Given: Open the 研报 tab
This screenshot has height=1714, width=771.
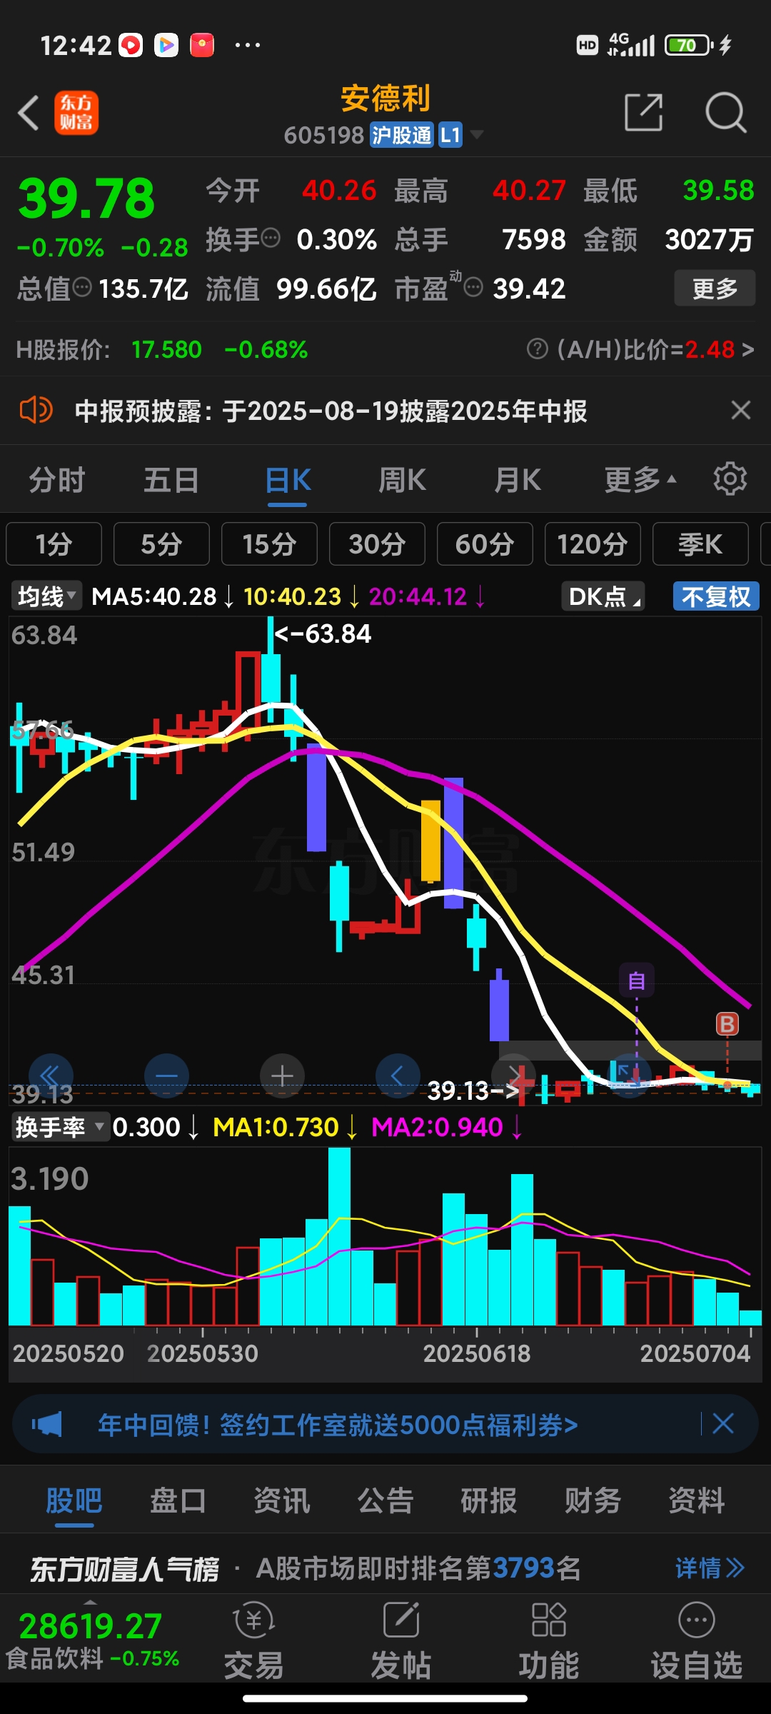Looking at the screenshot, I should click(489, 1500).
